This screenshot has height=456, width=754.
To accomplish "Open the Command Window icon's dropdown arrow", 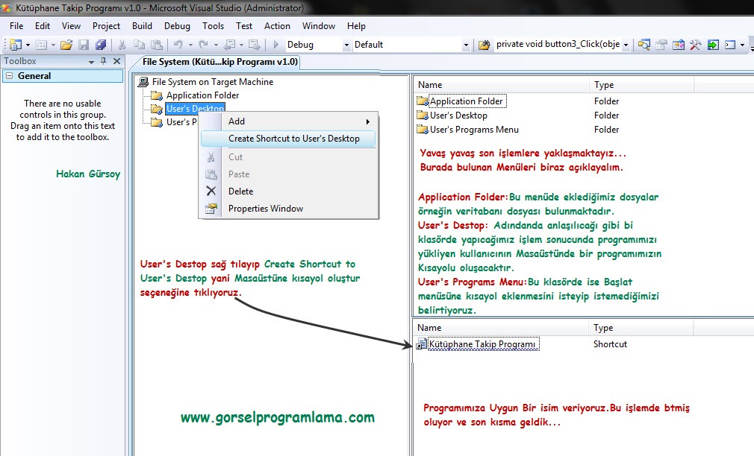I will 743,45.
